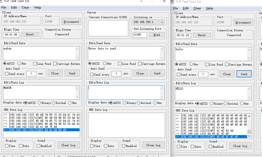Click Clear Log in Server panel

[x=153, y=145]
